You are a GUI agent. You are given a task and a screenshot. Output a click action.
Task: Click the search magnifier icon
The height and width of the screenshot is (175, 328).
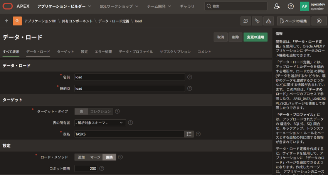coord(209,6)
